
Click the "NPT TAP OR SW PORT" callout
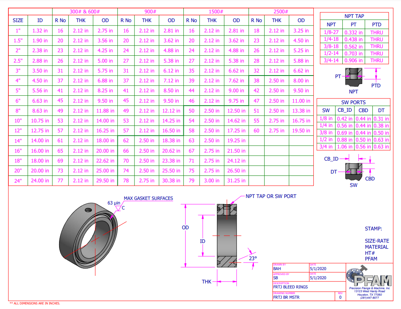tap(271, 196)
